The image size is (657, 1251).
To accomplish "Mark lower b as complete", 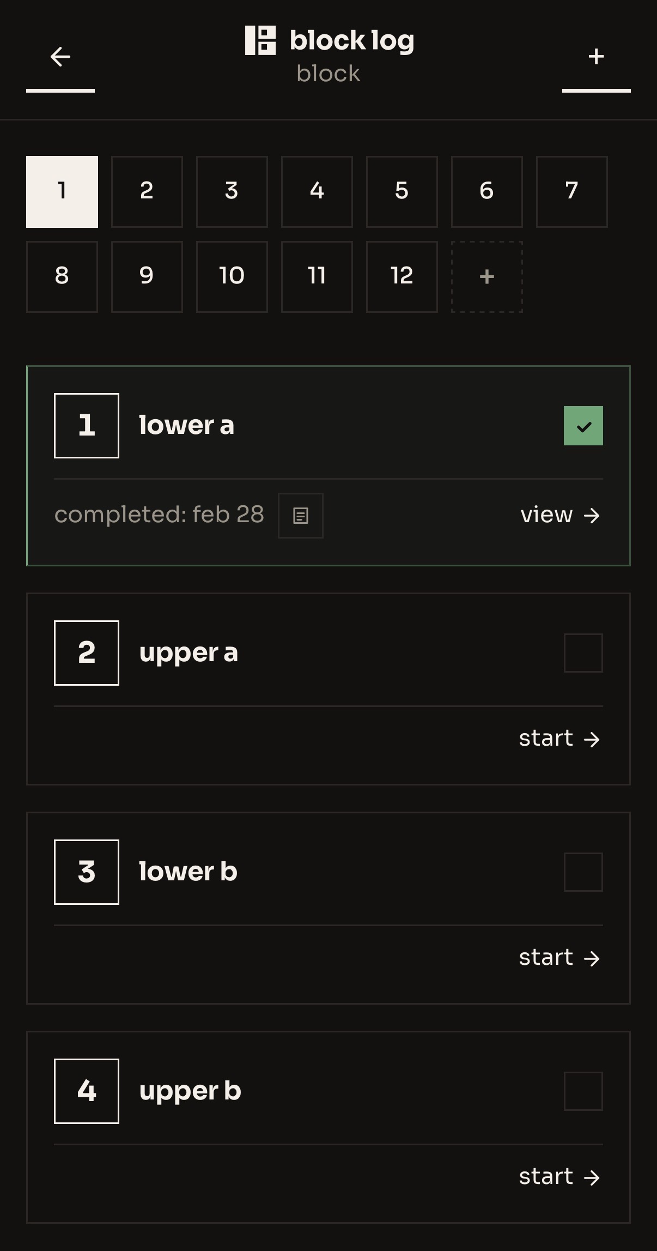I will pyautogui.click(x=583, y=872).
